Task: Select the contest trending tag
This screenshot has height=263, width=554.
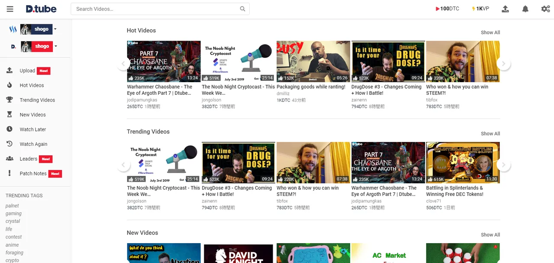Action: tap(14, 237)
